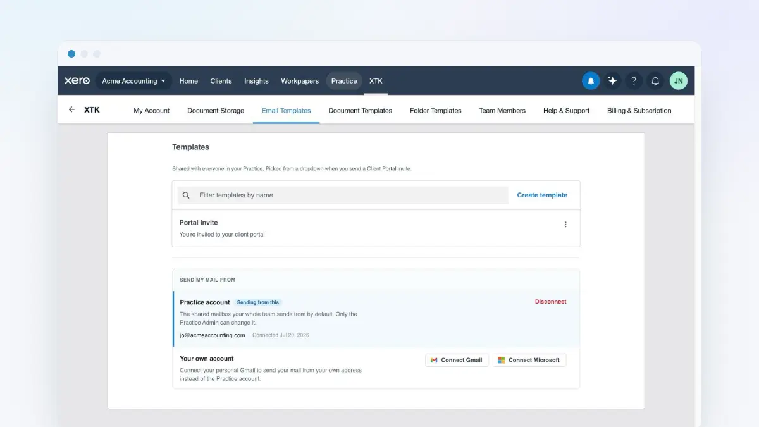Open XTK in top navigation
The image size is (759, 427).
tap(376, 81)
